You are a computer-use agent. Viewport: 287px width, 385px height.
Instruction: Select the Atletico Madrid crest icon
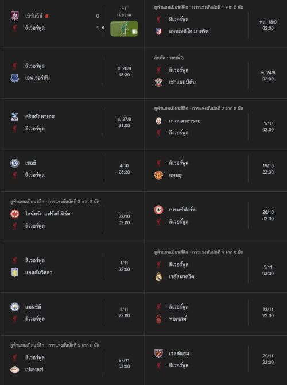(x=158, y=31)
